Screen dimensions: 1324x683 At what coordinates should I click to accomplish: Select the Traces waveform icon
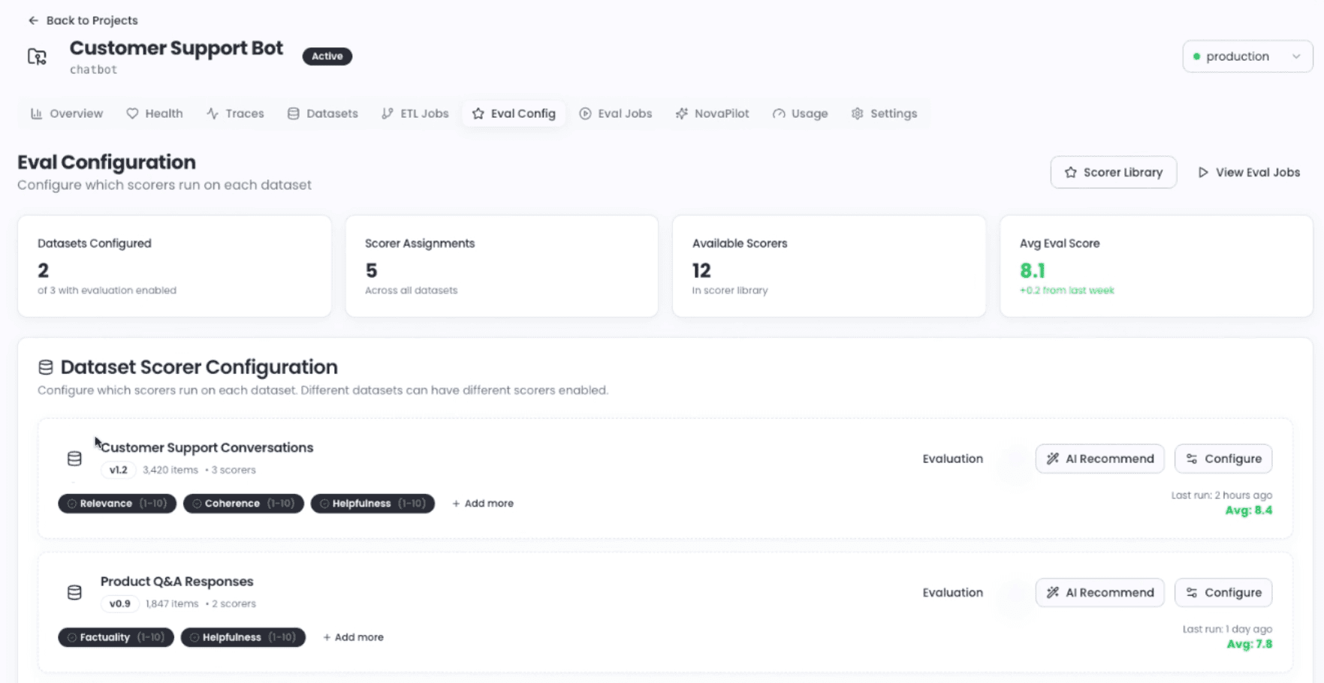pyautogui.click(x=211, y=113)
